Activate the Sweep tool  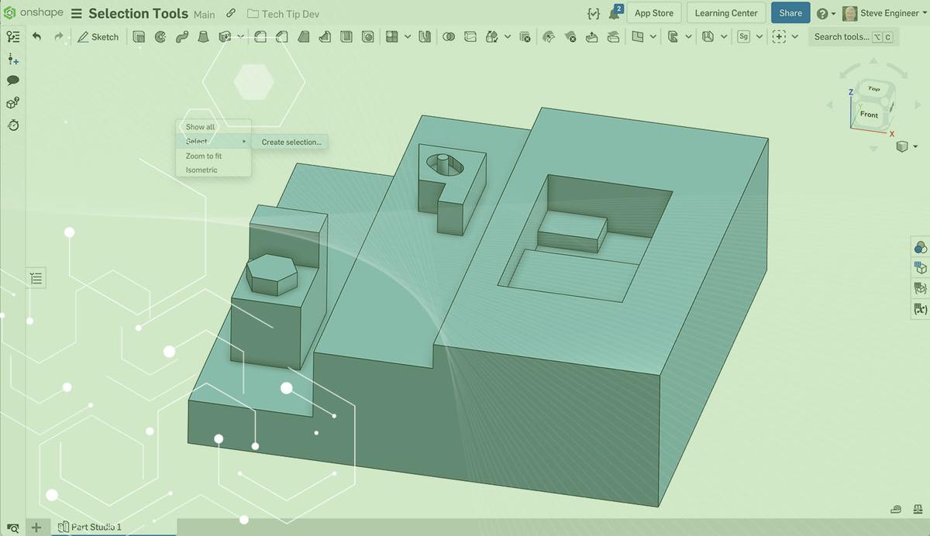click(x=181, y=36)
